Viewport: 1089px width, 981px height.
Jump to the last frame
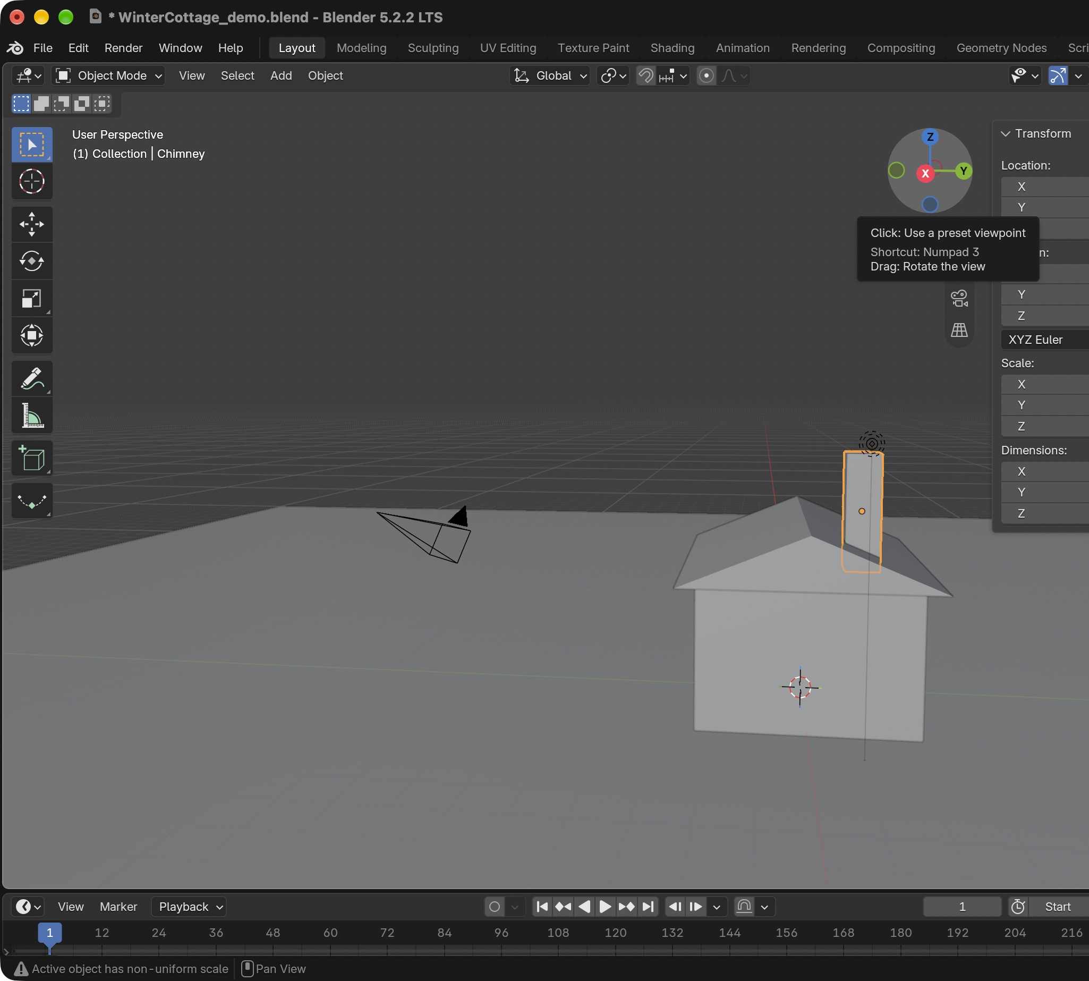click(648, 907)
